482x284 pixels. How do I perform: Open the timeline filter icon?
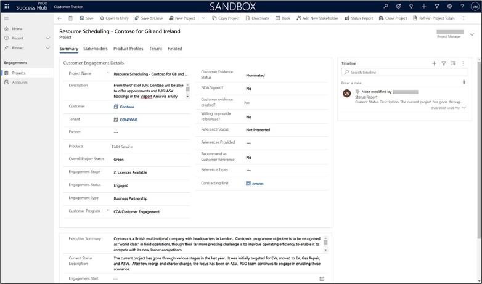[444, 63]
